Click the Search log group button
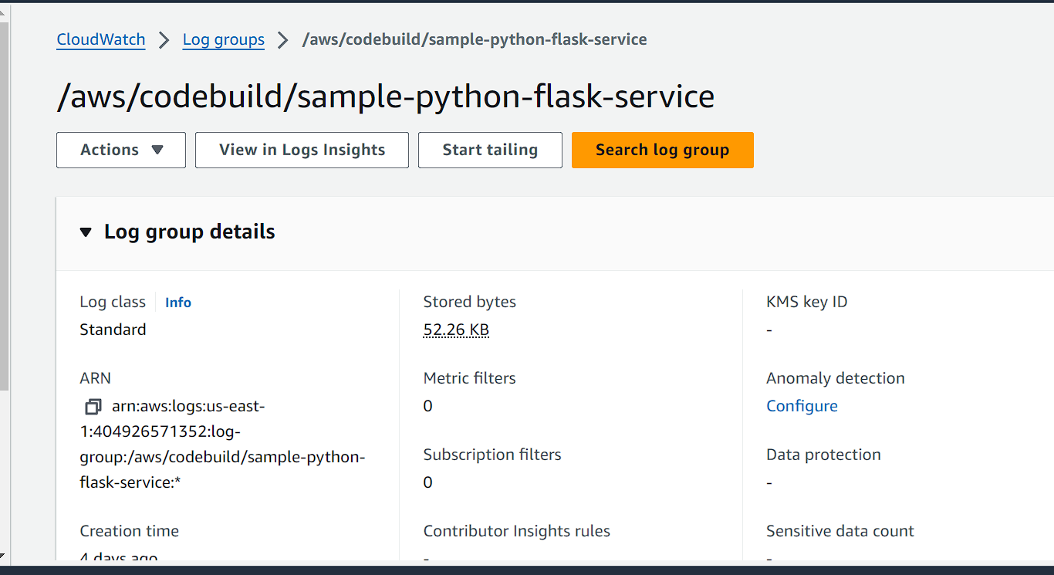The image size is (1054, 575). point(662,150)
